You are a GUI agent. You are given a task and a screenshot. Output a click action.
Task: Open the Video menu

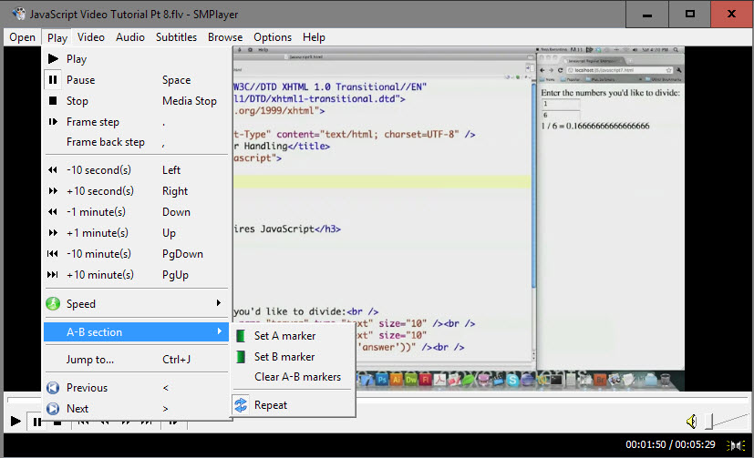click(x=91, y=37)
